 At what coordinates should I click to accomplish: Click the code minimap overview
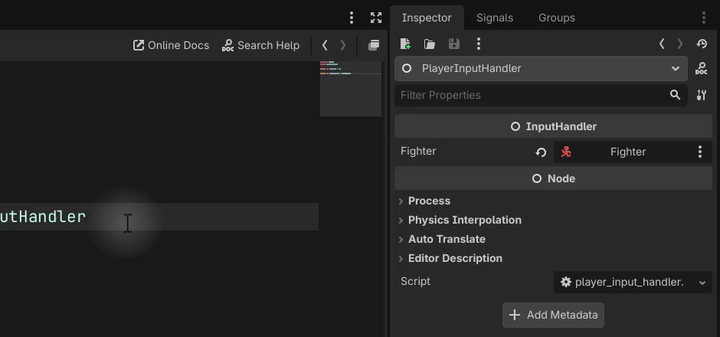[x=351, y=89]
